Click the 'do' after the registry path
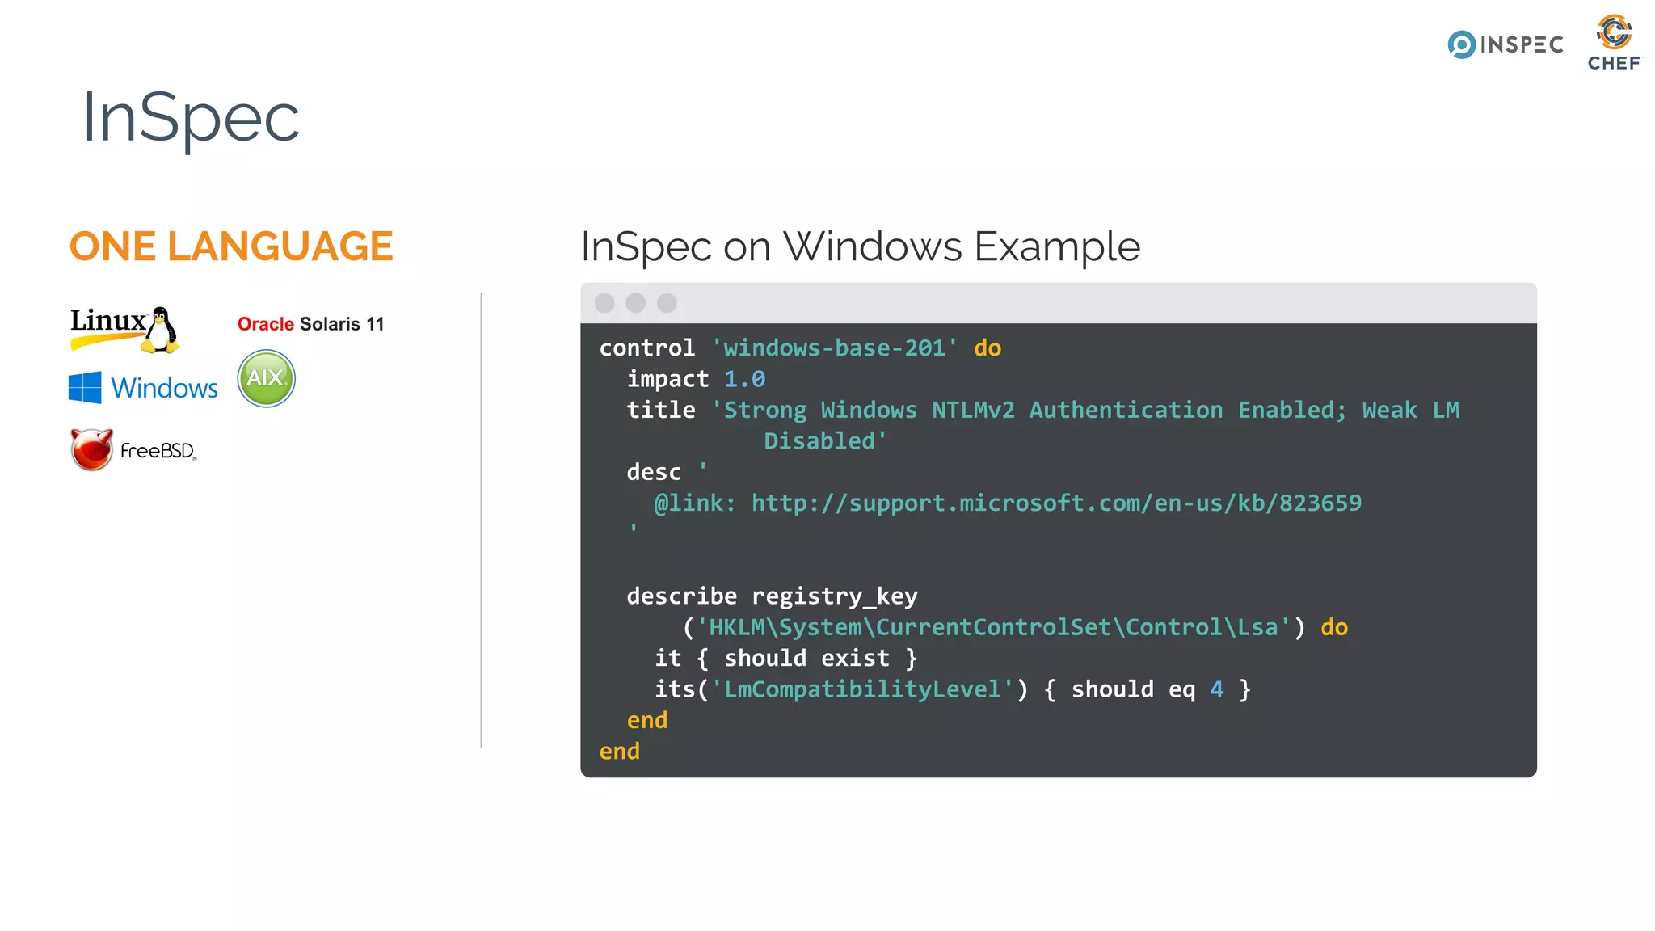The height and width of the screenshot is (931, 1655). (1334, 628)
